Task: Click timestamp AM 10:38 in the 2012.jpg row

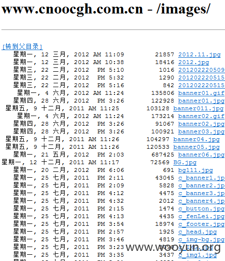Action: click(x=109, y=62)
